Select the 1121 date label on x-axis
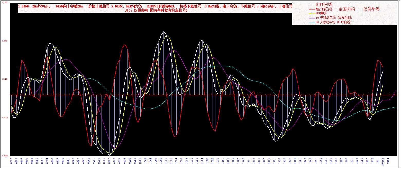Viewport: 401px width, 172px height. point(274,161)
